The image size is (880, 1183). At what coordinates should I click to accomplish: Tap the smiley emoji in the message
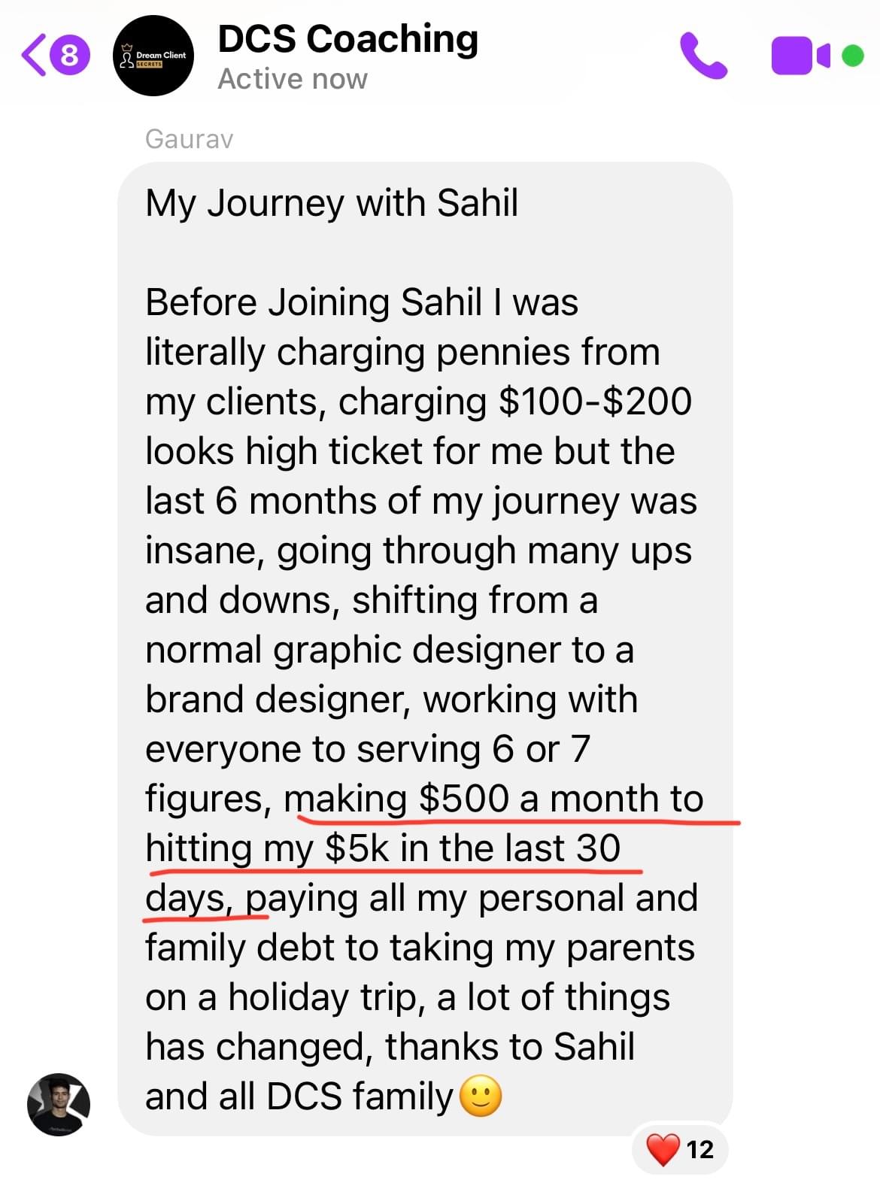pos(480,1097)
